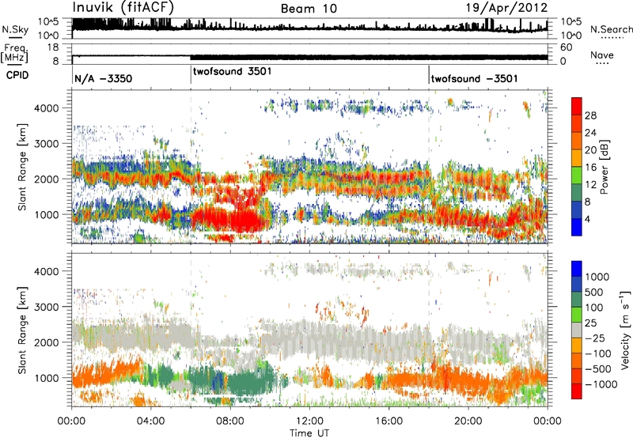The width and height of the screenshot is (633, 438).
Task: Click the "28" label on the power colorbar
Action: pos(590,115)
